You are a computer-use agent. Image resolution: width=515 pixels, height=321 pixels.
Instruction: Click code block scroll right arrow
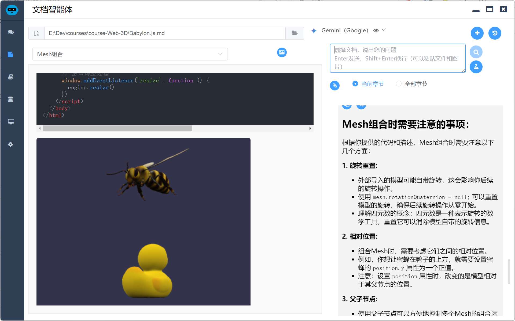point(310,128)
